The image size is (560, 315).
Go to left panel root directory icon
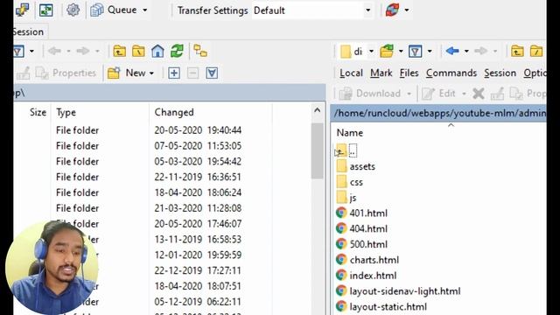(x=138, y=52)
